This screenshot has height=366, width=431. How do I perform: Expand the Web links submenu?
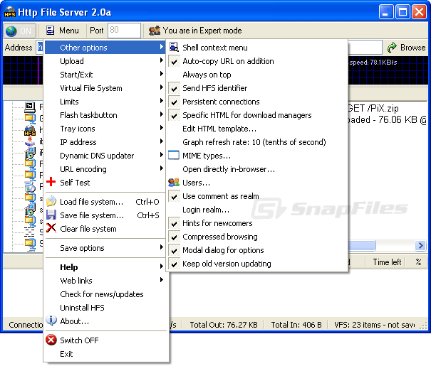(105, 281)
